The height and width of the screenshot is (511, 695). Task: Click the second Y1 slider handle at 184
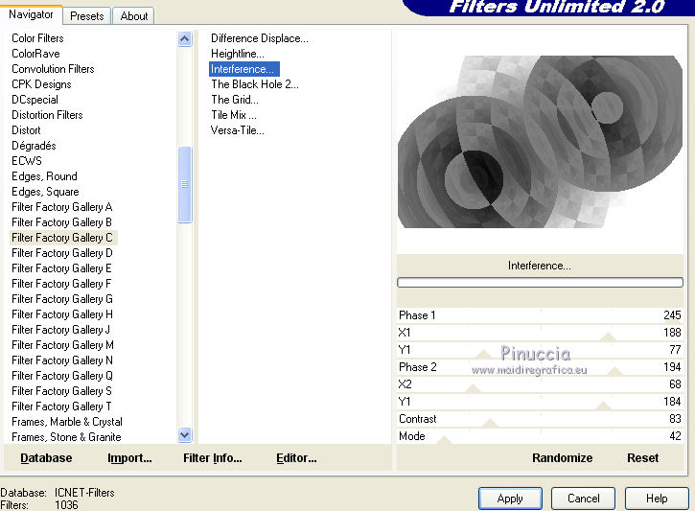point(603,406)
